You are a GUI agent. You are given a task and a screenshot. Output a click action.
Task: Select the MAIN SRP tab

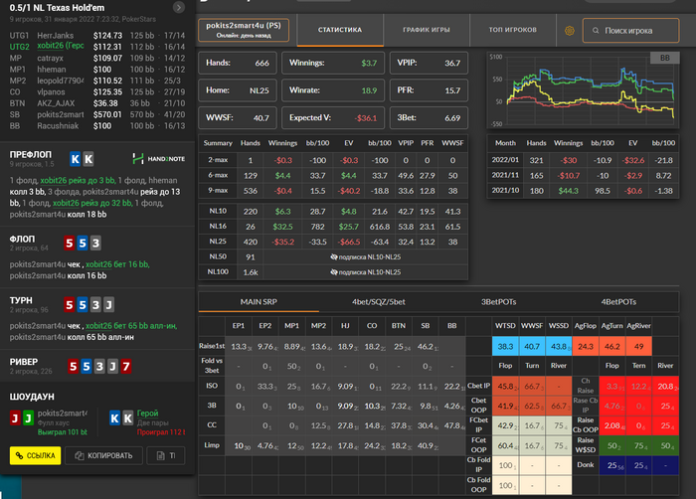pos(259,302)
